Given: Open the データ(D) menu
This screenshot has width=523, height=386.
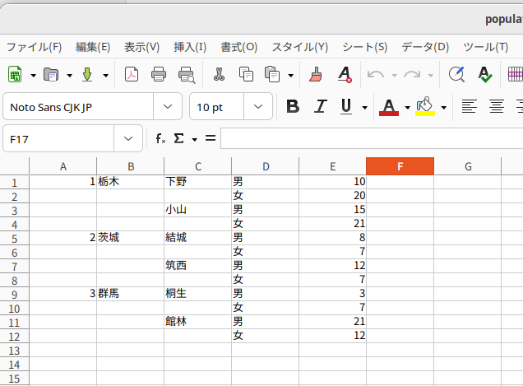Looking at the screenshot, I should pyautogui.click(x=425, y=47).
